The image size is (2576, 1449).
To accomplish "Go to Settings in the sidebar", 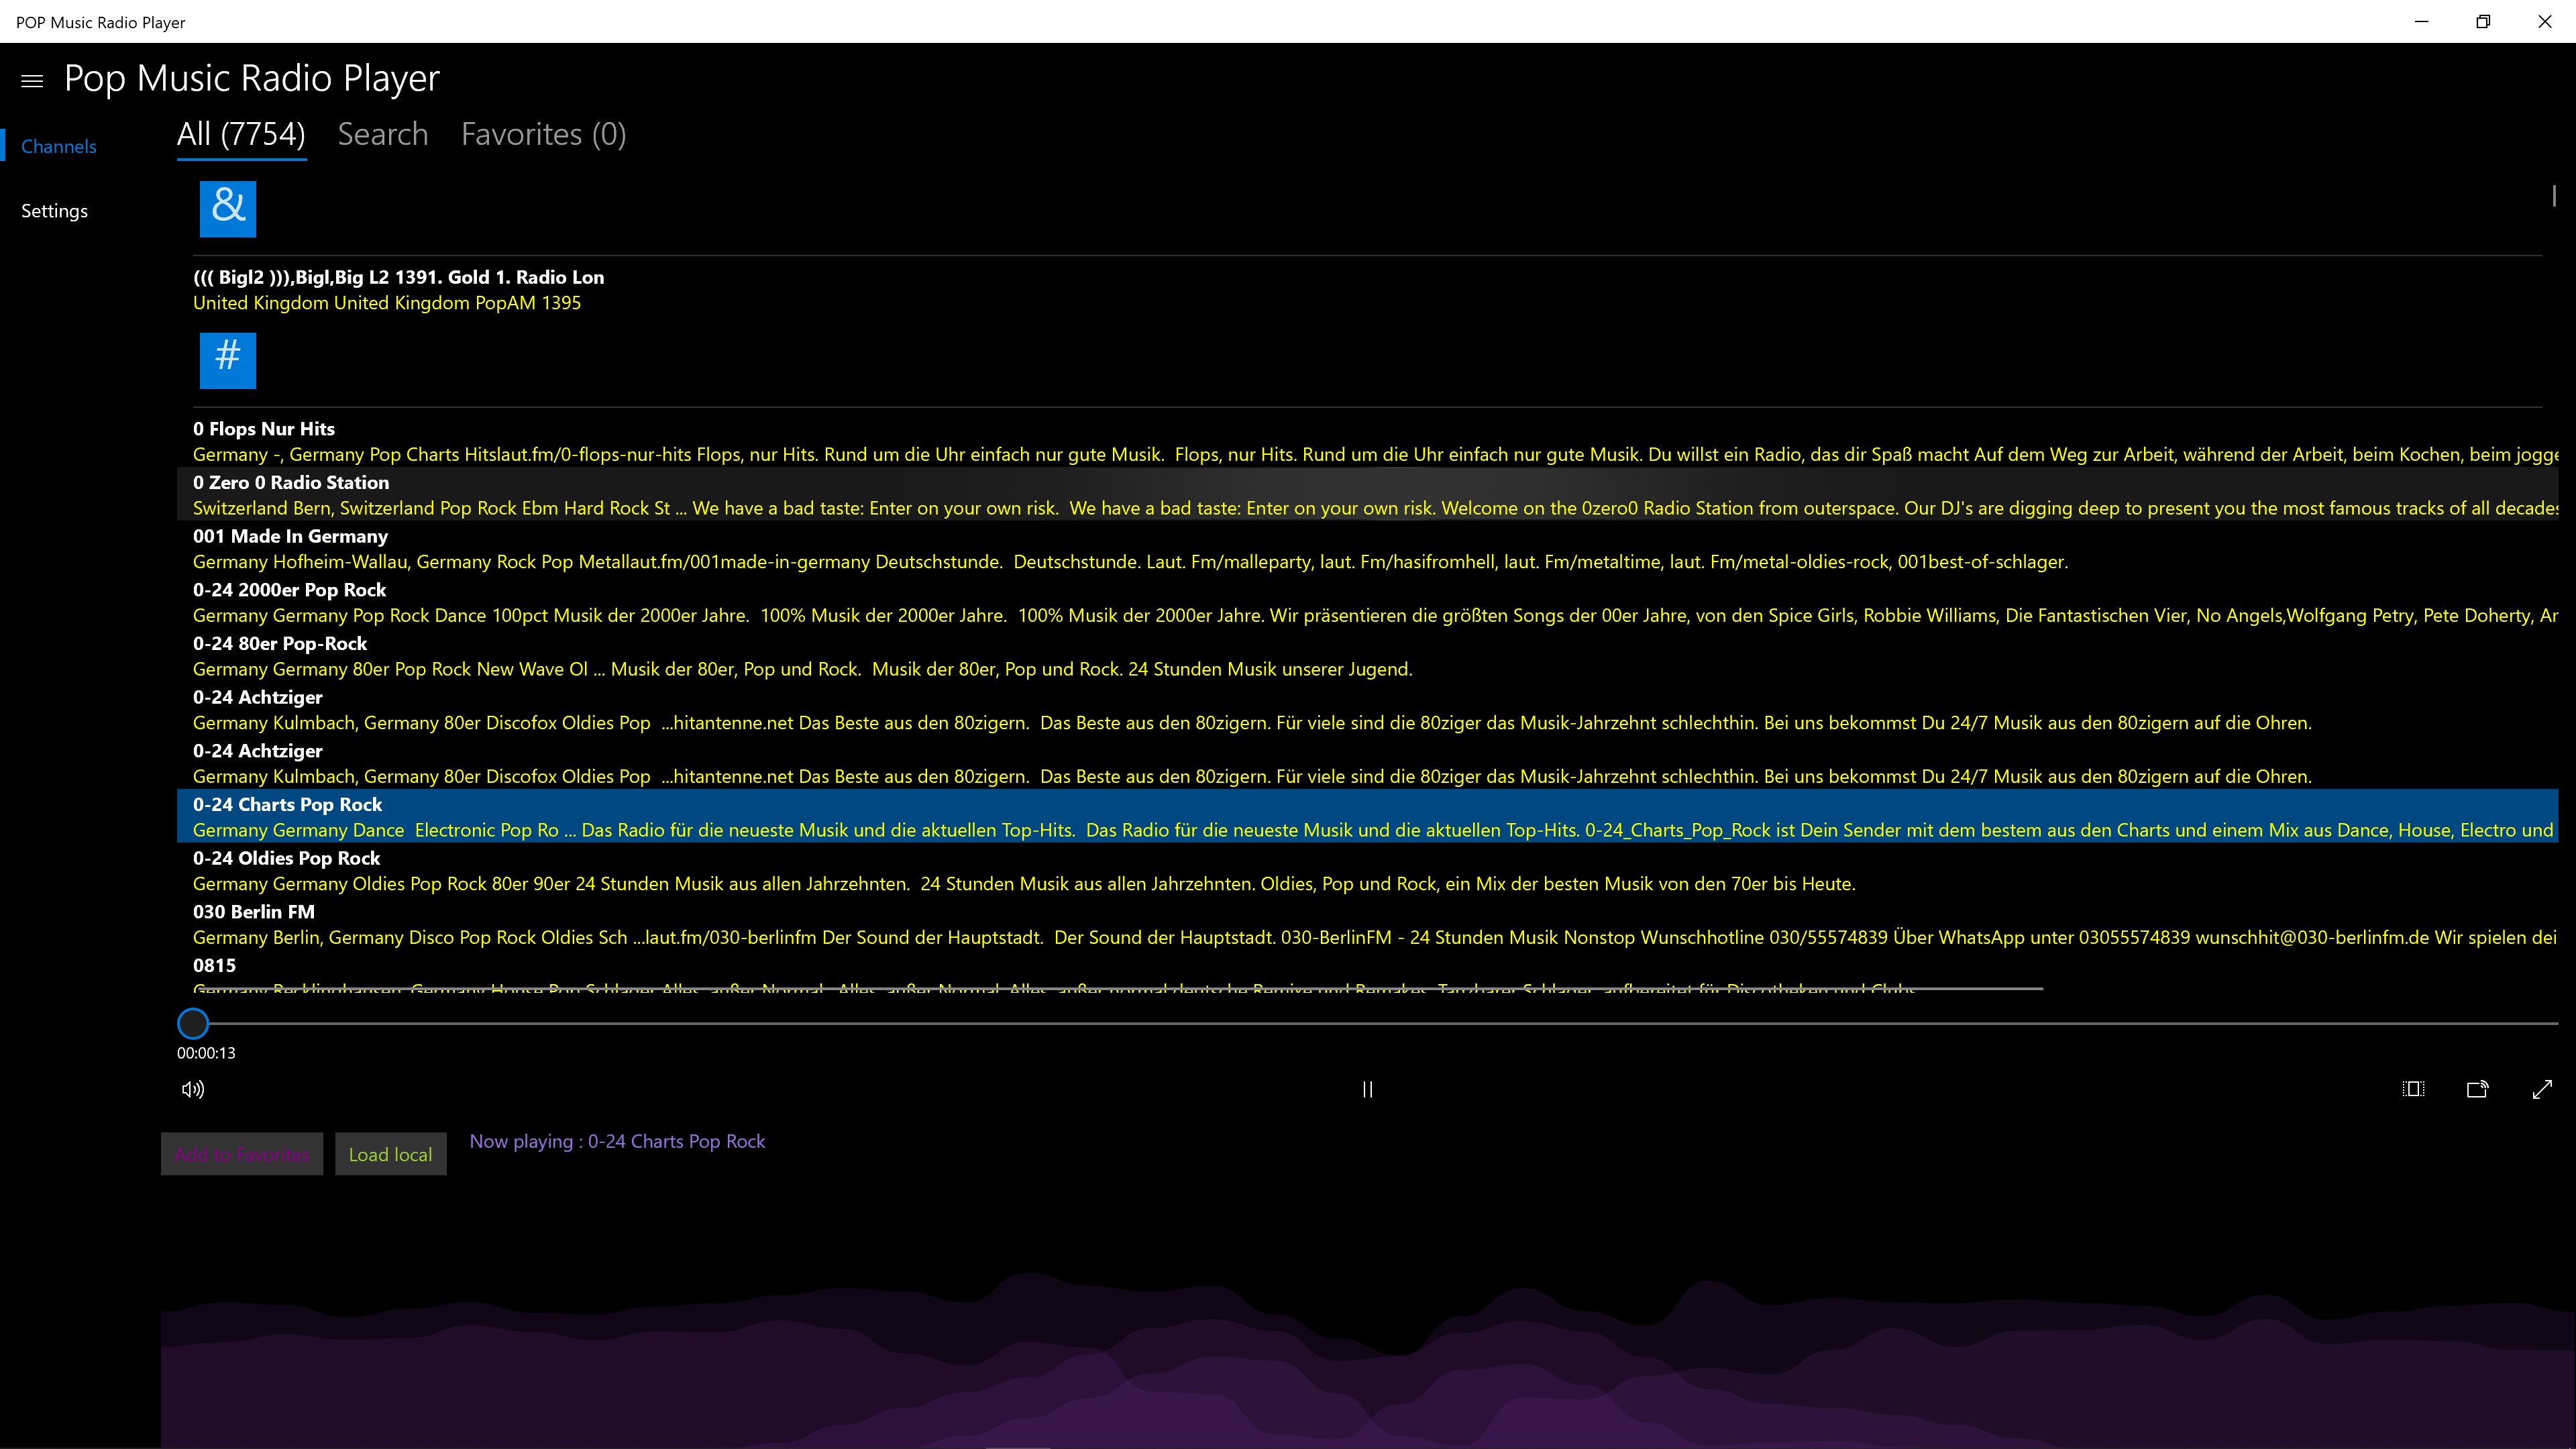I will click(x=54, y=211).
